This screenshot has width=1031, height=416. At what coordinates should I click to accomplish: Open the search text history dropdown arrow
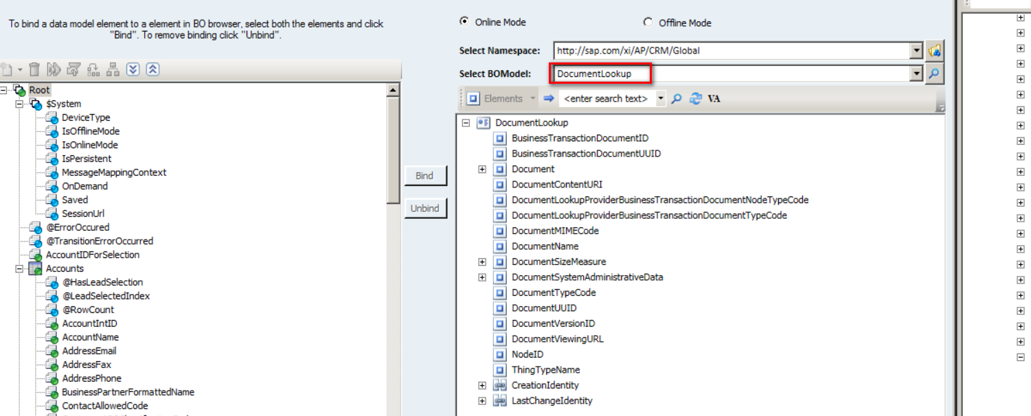661,99
